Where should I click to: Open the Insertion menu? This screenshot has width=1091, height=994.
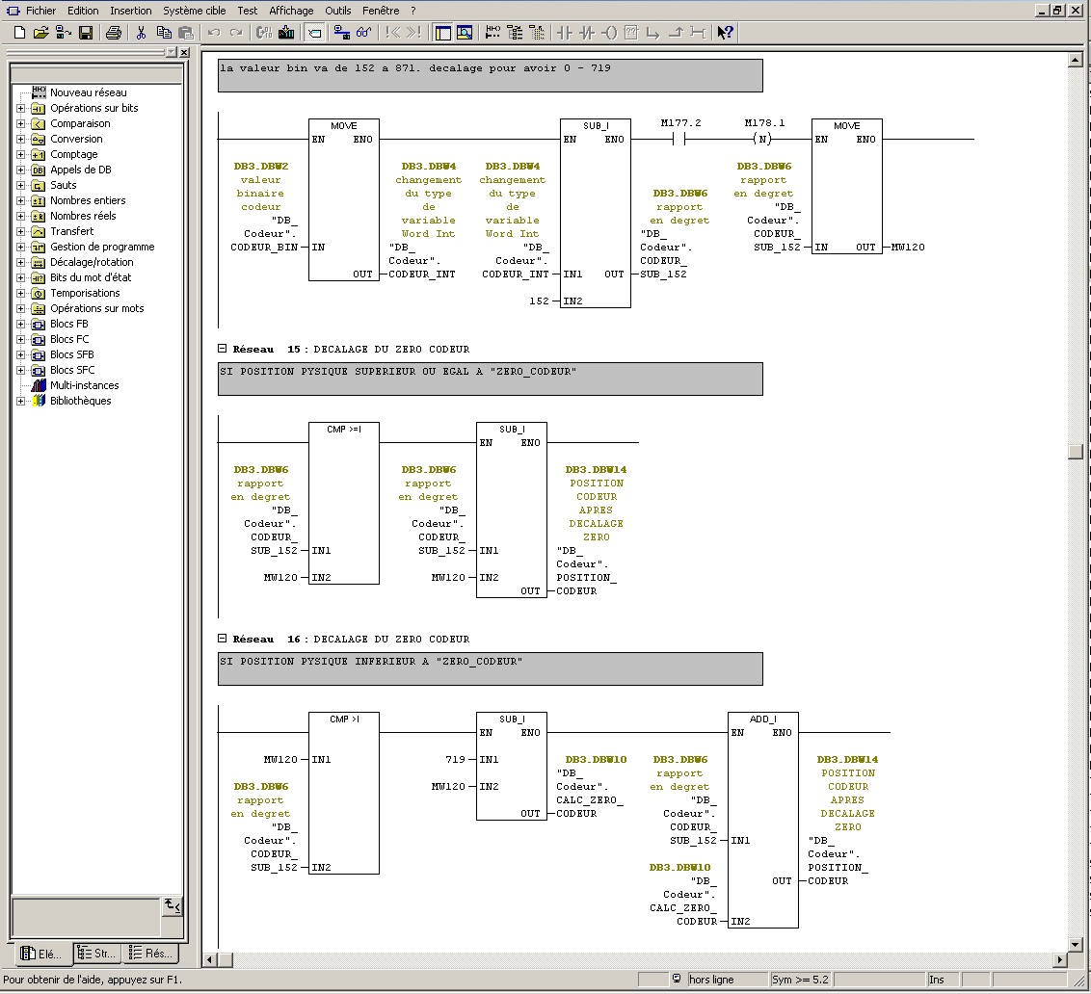click(130, 11)
